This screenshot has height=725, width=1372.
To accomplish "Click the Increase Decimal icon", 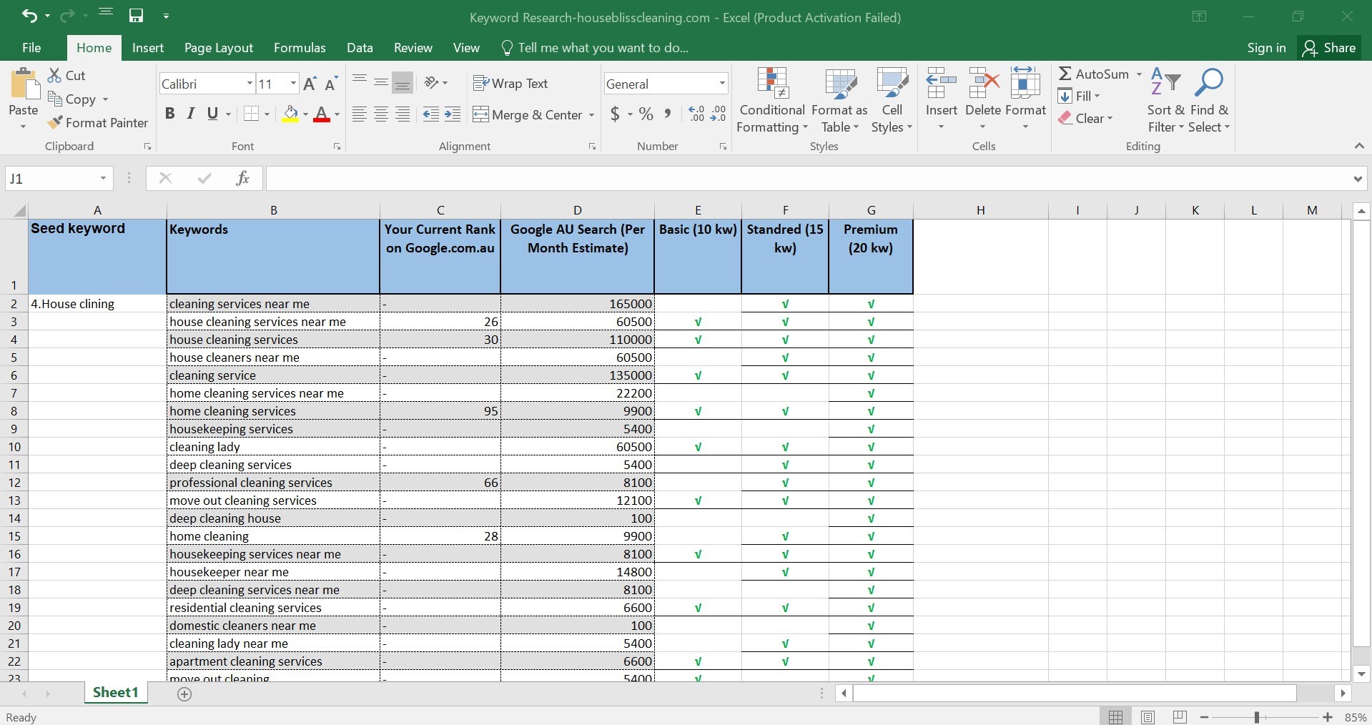I will (696, 114).
